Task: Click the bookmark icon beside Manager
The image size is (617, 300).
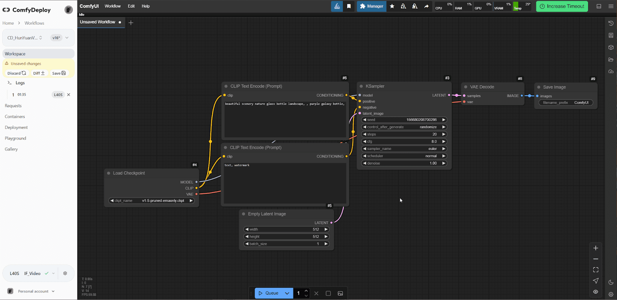Action: (349, 6)
